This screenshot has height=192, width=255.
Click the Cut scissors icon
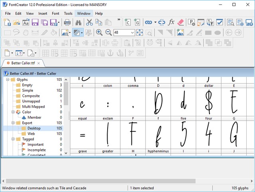pos(89,22)
